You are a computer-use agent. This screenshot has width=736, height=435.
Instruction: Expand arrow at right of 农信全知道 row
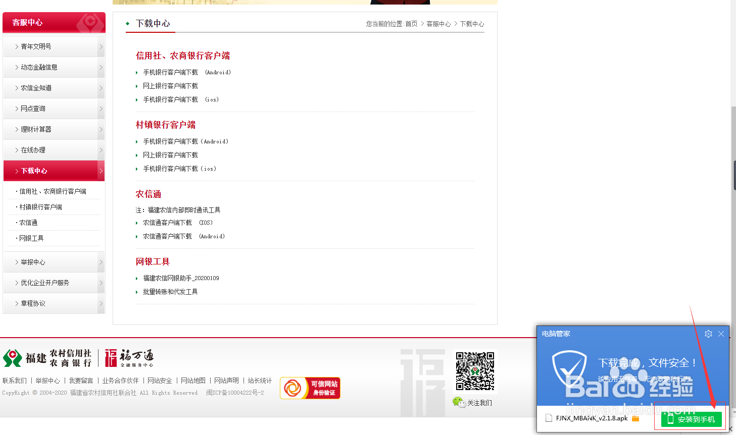[x=101, y=88]
